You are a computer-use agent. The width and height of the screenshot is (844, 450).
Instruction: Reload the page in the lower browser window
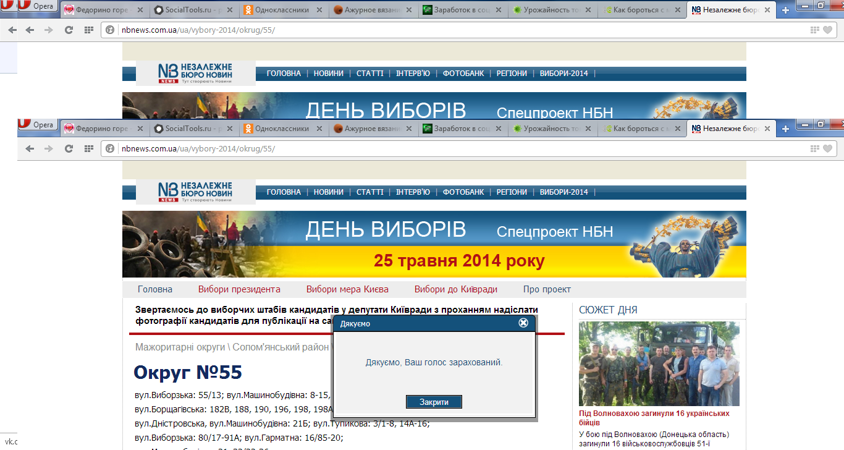coord(69,149)
